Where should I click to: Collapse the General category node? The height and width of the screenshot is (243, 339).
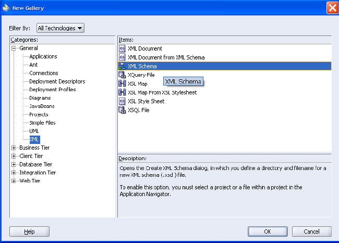(x=14, y=48)
